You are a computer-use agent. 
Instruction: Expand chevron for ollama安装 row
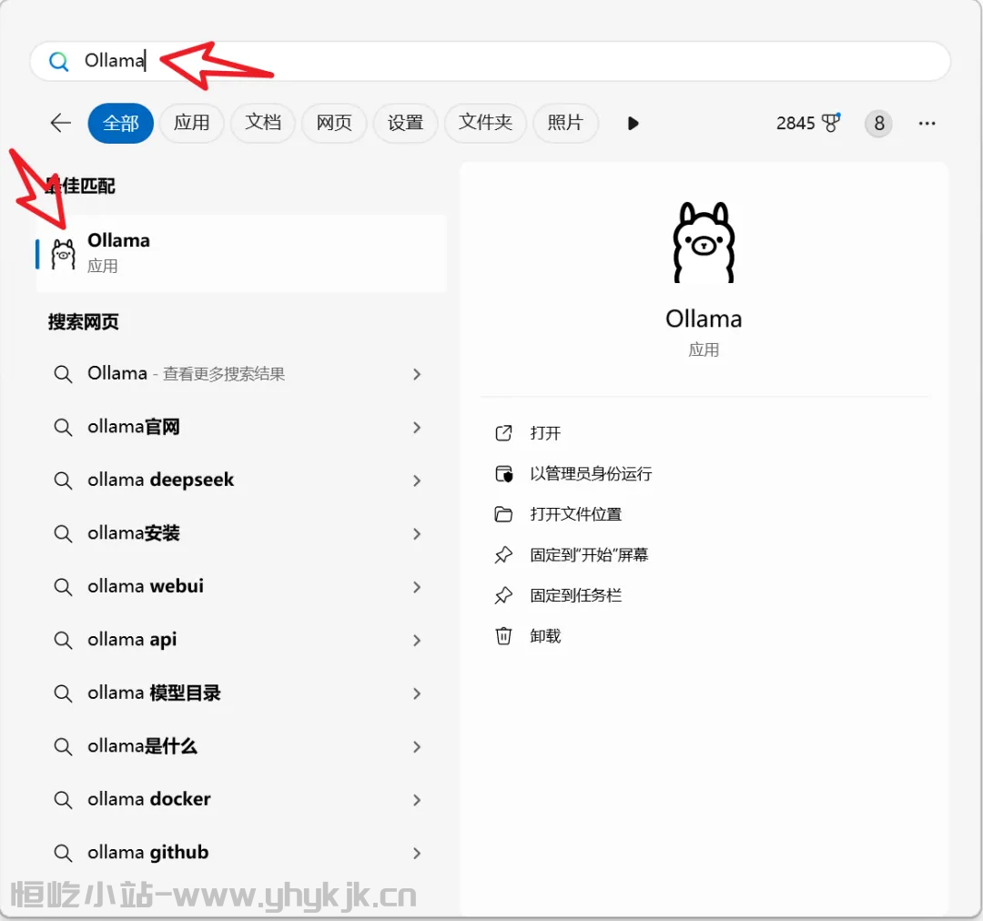pyautogui.click(x=417, y=533)
